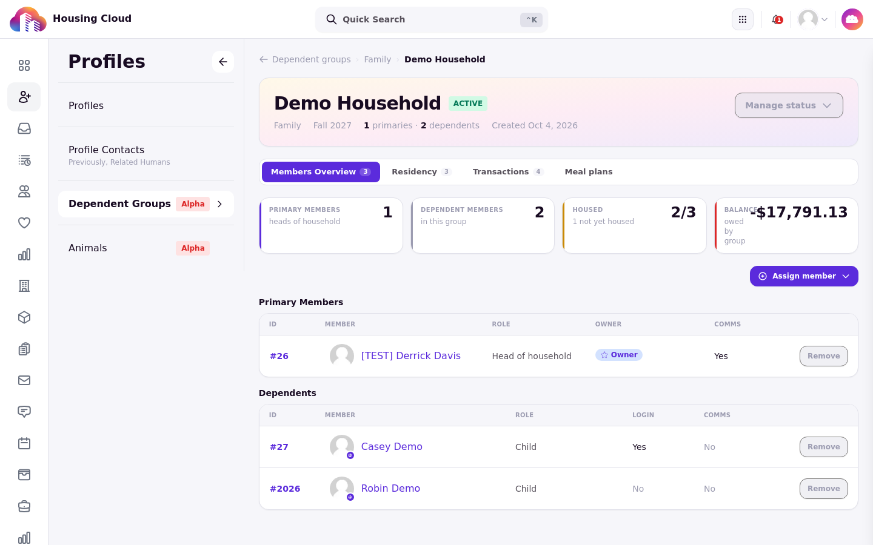The image size is (873, 545).
Task: Open the calendar sidebar icon
Action: tap(24, 443)
